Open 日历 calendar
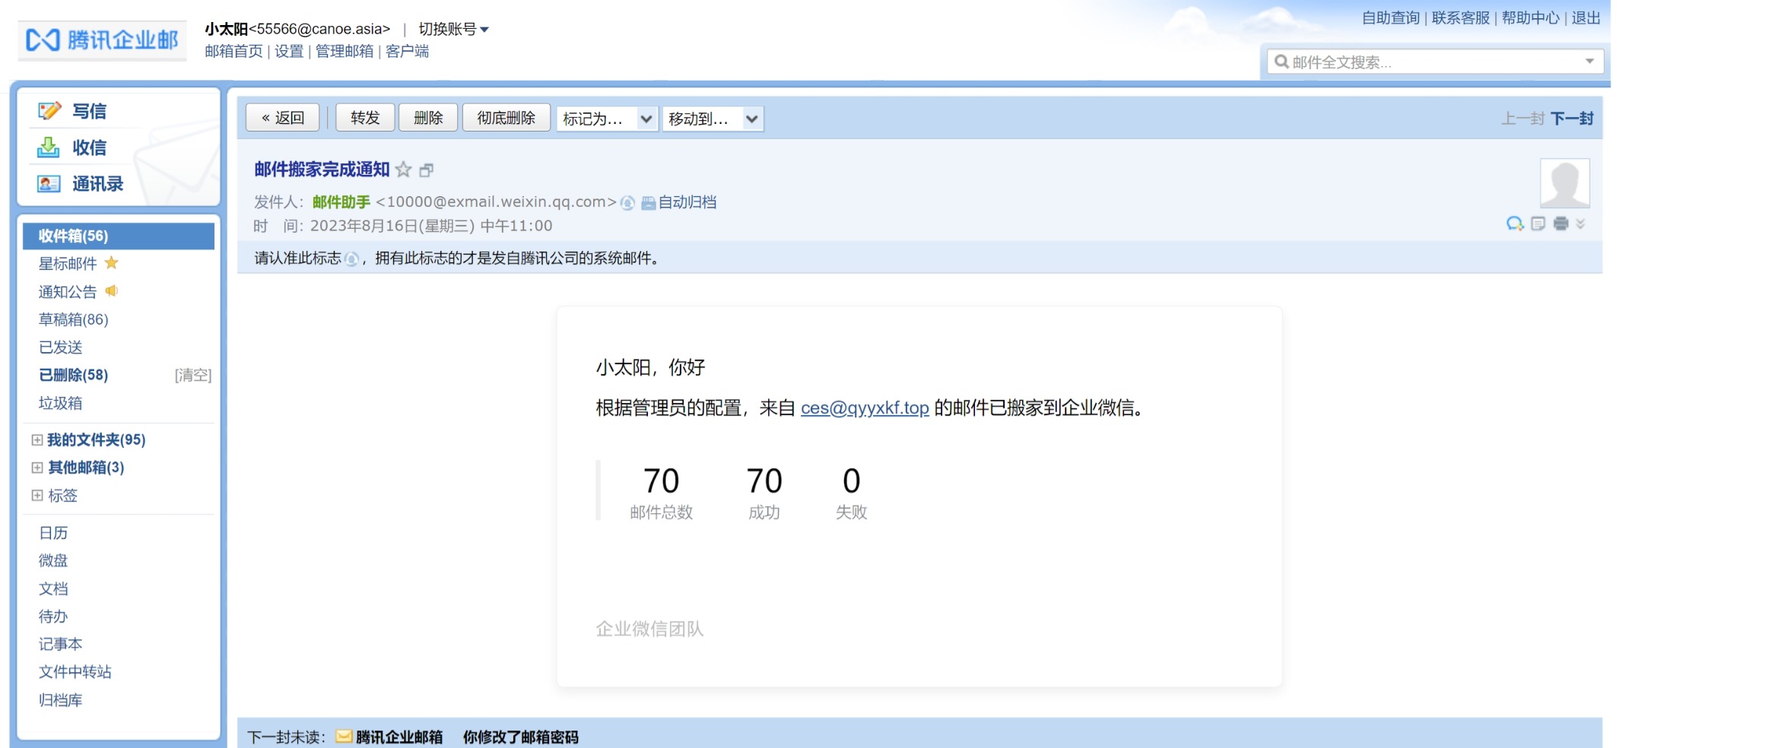Viewport: 1772px width, 748px height. pos(53,533)
